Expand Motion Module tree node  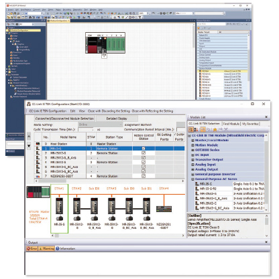point(192,145)
